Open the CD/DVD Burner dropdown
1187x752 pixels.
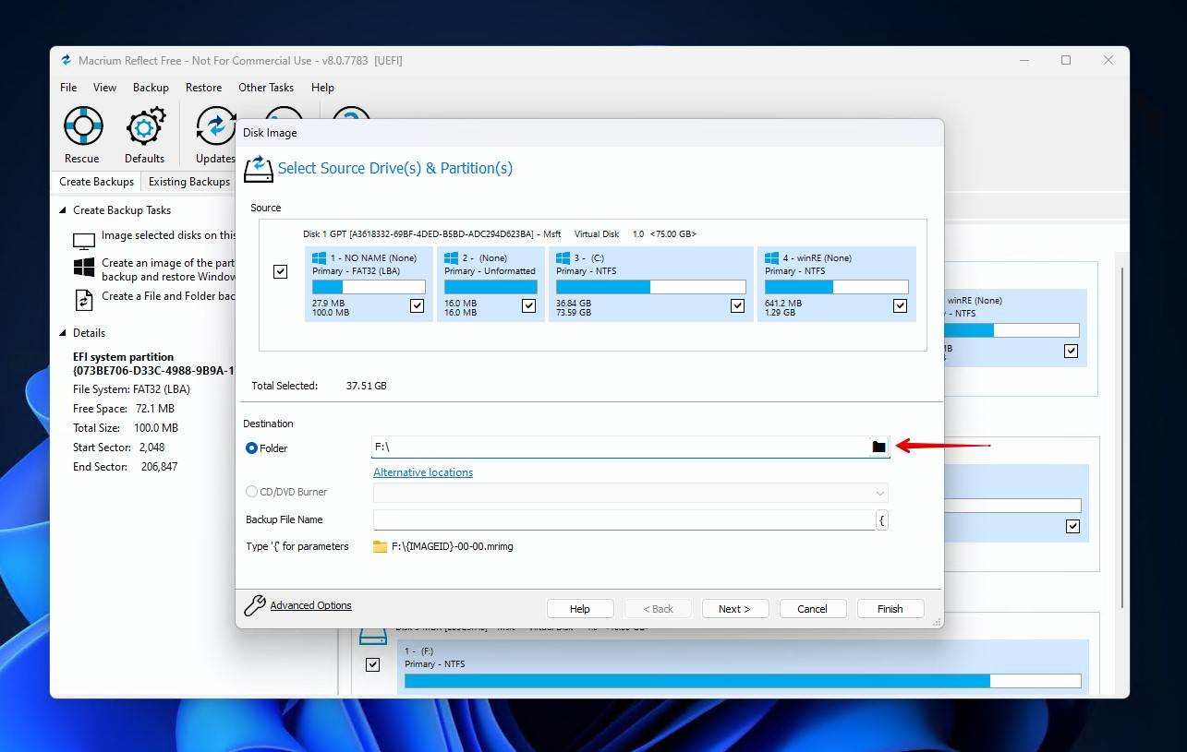[x=879, y=493]
